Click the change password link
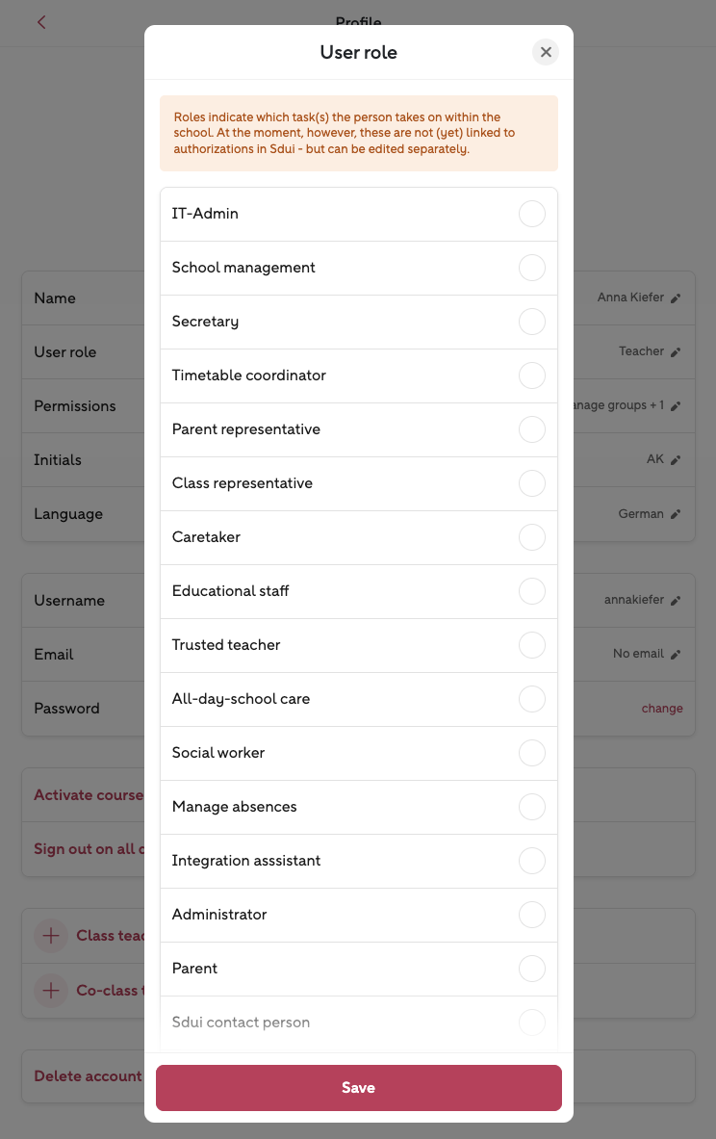Viewport: 716px width, 1139px height. [662, 709]
